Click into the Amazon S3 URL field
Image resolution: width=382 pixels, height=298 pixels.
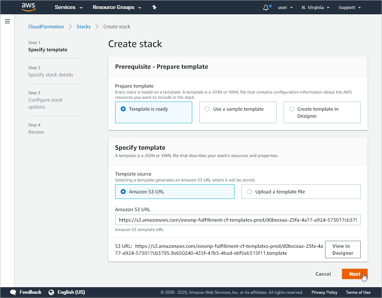click(238, 220)
